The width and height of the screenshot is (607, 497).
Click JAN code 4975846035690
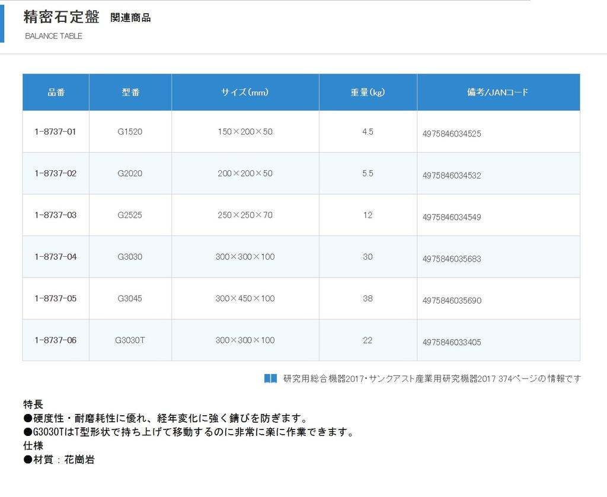452,301
